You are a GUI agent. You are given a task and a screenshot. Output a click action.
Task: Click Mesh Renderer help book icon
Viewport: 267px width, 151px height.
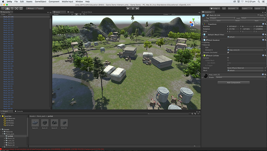tap(263, 40)
